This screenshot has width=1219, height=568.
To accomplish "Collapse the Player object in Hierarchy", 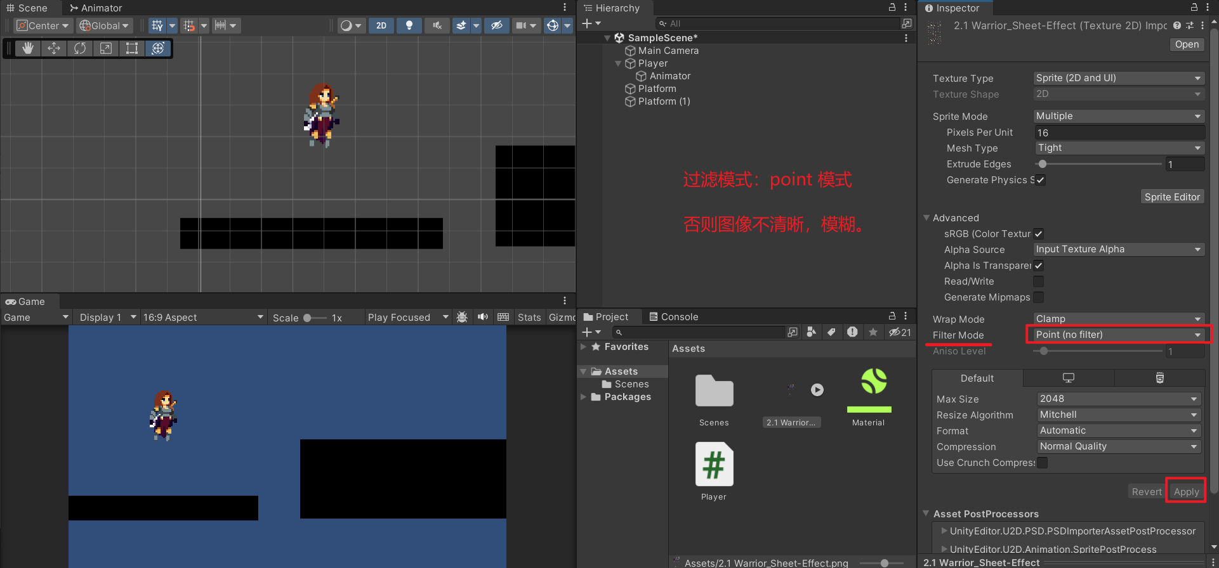I will point(618,63).
